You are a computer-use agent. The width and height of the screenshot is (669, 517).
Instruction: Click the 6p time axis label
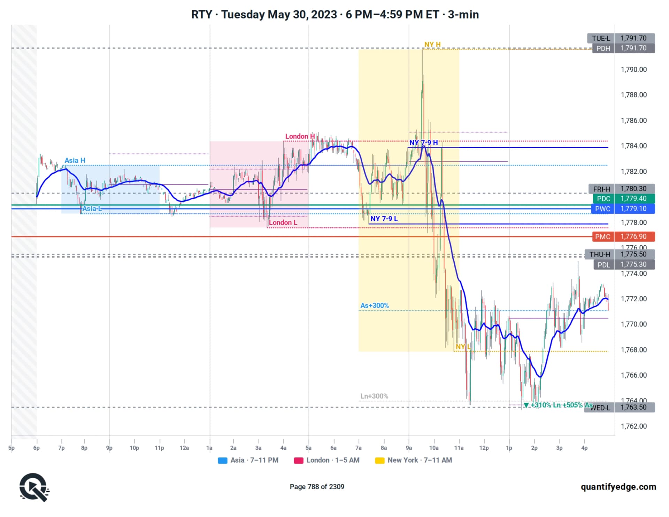pos(36,448)
